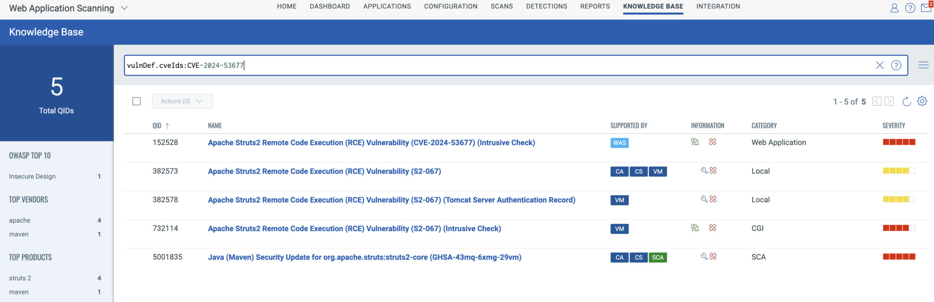Viewport: 934px width, 302px height.
Task: Click the red patch icon for QID 5001835
Action: [713, 257]
